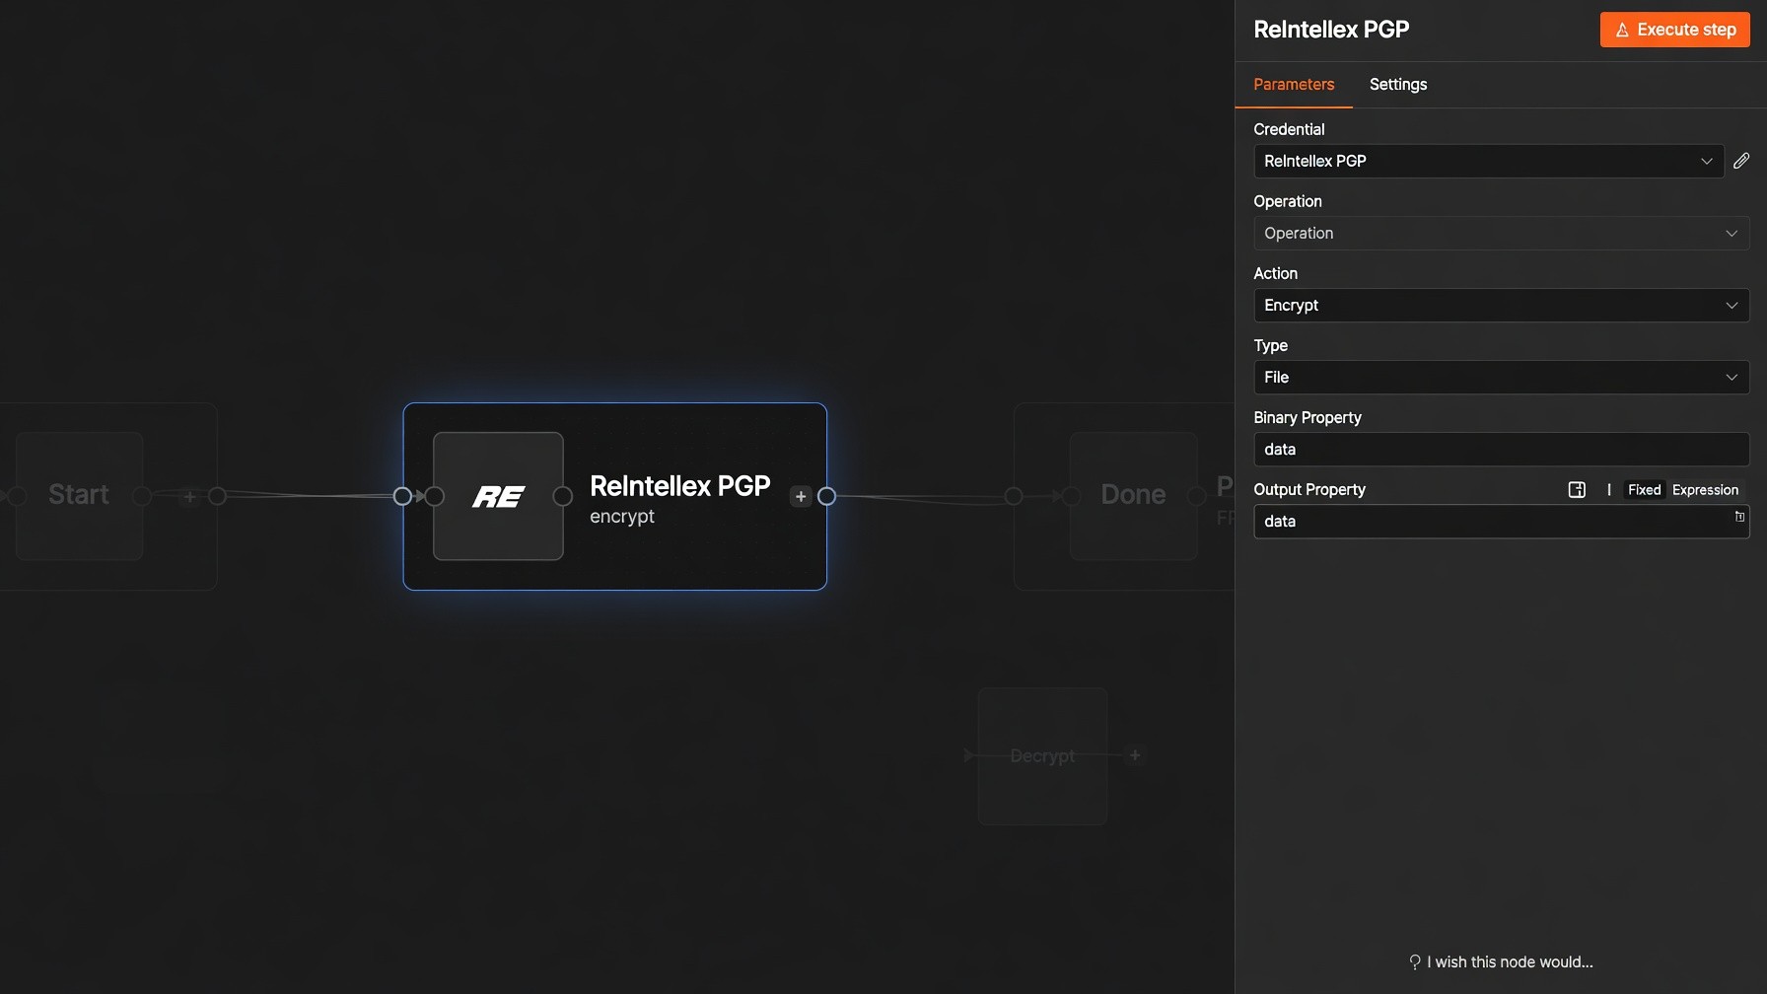Click the ReIntellex PGP node output connector

click(x=826, y=496)
